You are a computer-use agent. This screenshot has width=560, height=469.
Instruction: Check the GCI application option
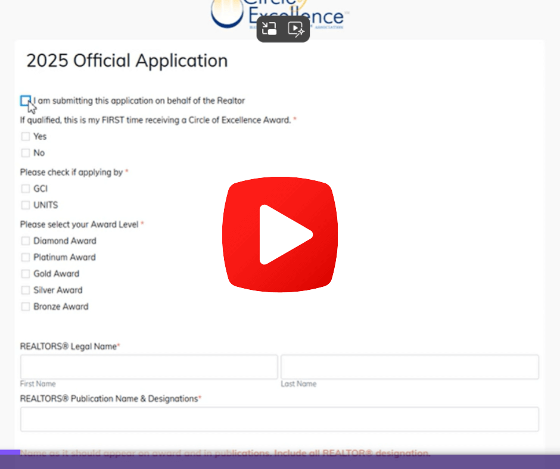pyautogui.click(x=26, y=189)
